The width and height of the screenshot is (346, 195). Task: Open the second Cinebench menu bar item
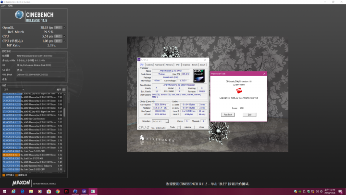(10, 6)
